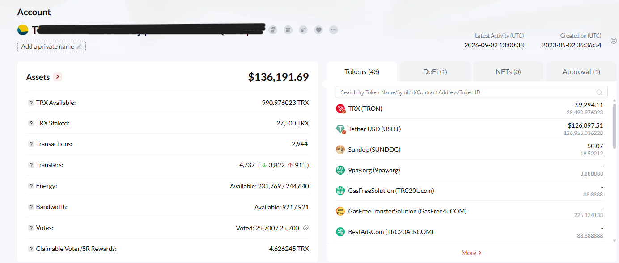Viewport: 619px width, 263px height.
Task: Show the address QR code
Action: coord(288,30)
